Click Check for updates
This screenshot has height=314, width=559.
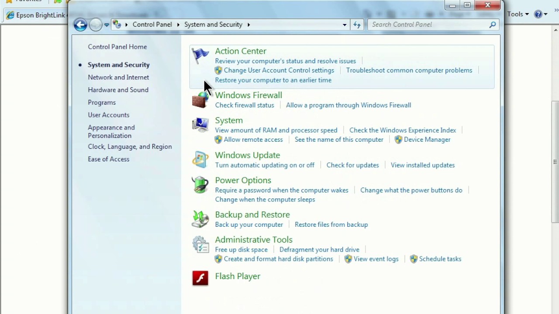[x=352, y=165]
